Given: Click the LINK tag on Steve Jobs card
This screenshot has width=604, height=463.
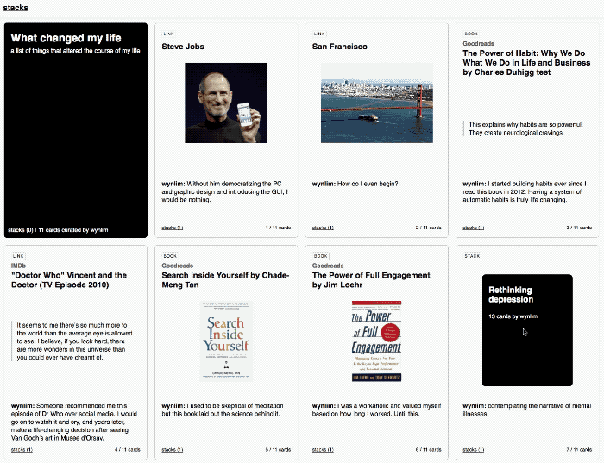Looking at the screenshot, I should point(169,34).
